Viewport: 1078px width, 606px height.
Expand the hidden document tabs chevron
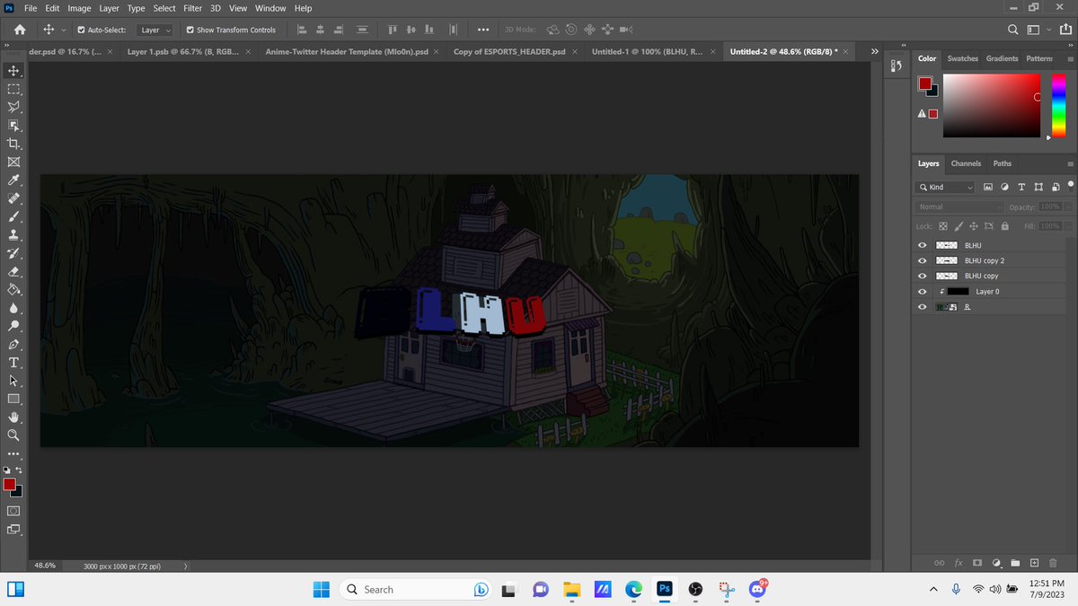tap(875, 51)
